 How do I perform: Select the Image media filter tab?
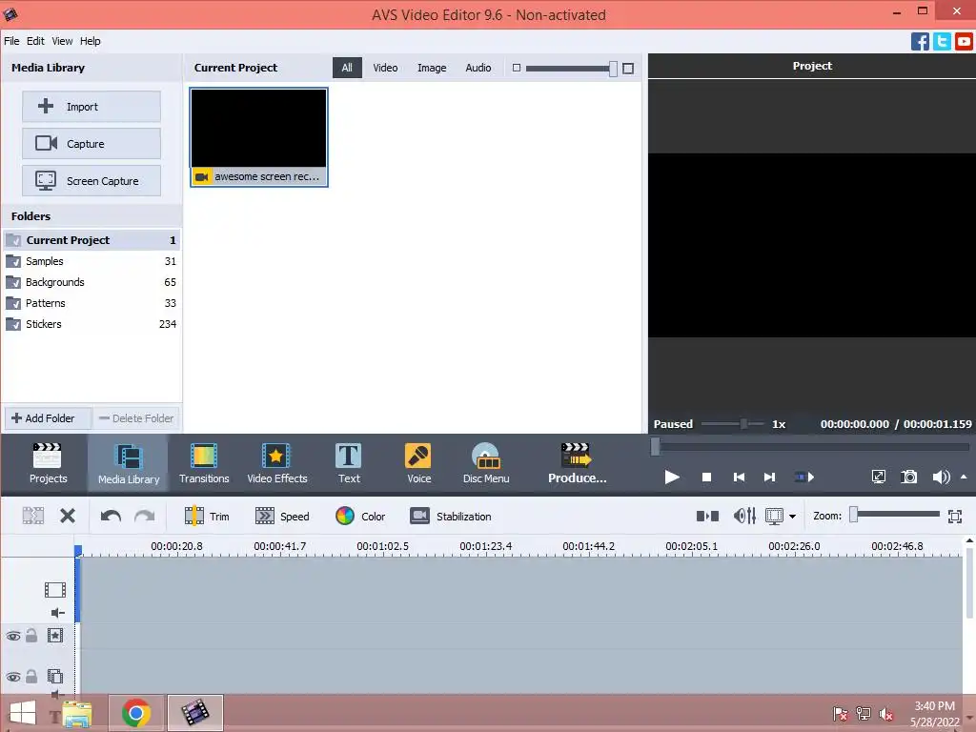pyautogui.click(x=432, y=68)
